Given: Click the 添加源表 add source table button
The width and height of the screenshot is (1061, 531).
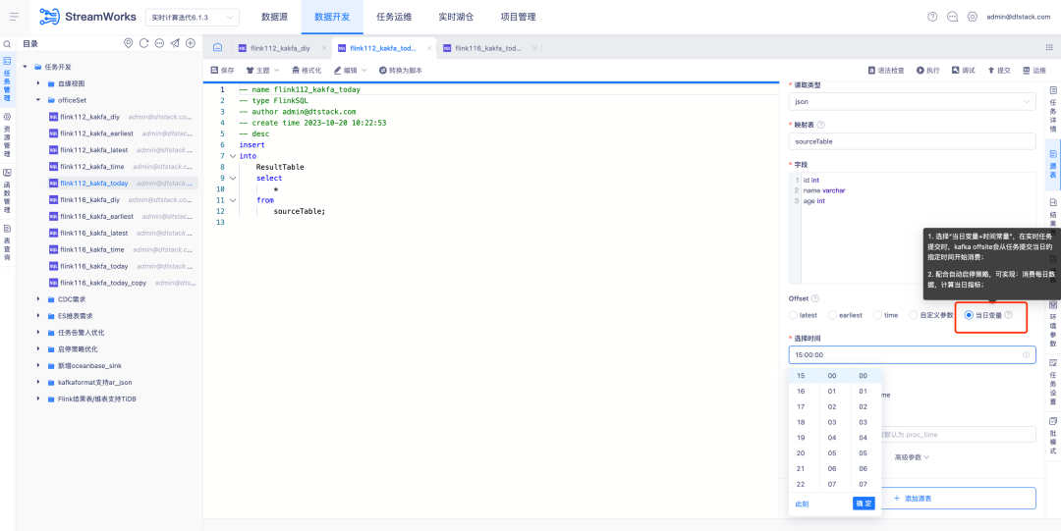Looking at the screenshot, I should (912, 498).
